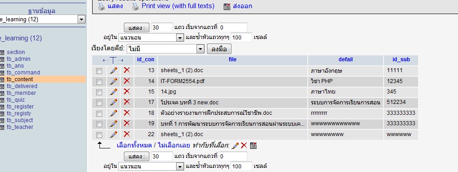458x172 pixels.
Task: Open tb_command table in sidebar
Action: [x=23, y=73]
